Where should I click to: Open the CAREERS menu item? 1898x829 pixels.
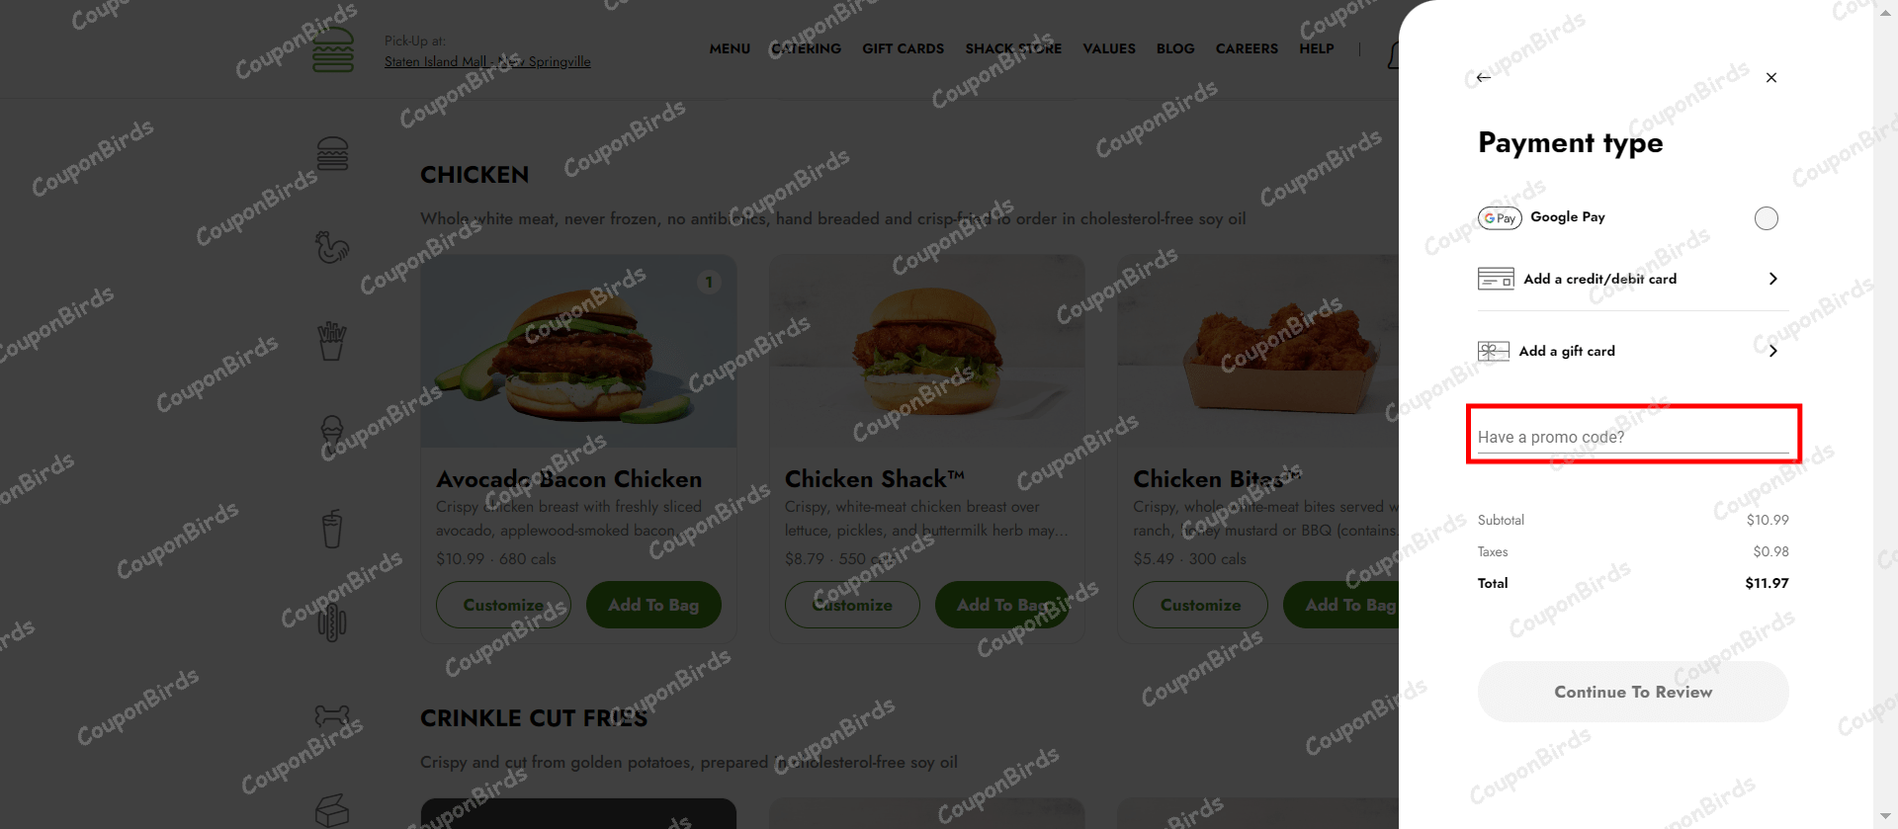point(1247,48)
